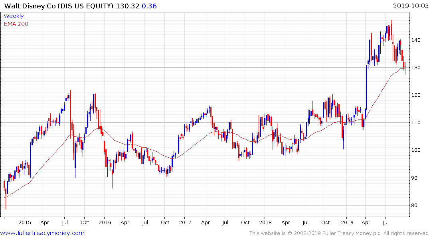This screenshot has width=429, height=239.
Task: Click the 'EMA 200' legend label
Action: point(16,24)
